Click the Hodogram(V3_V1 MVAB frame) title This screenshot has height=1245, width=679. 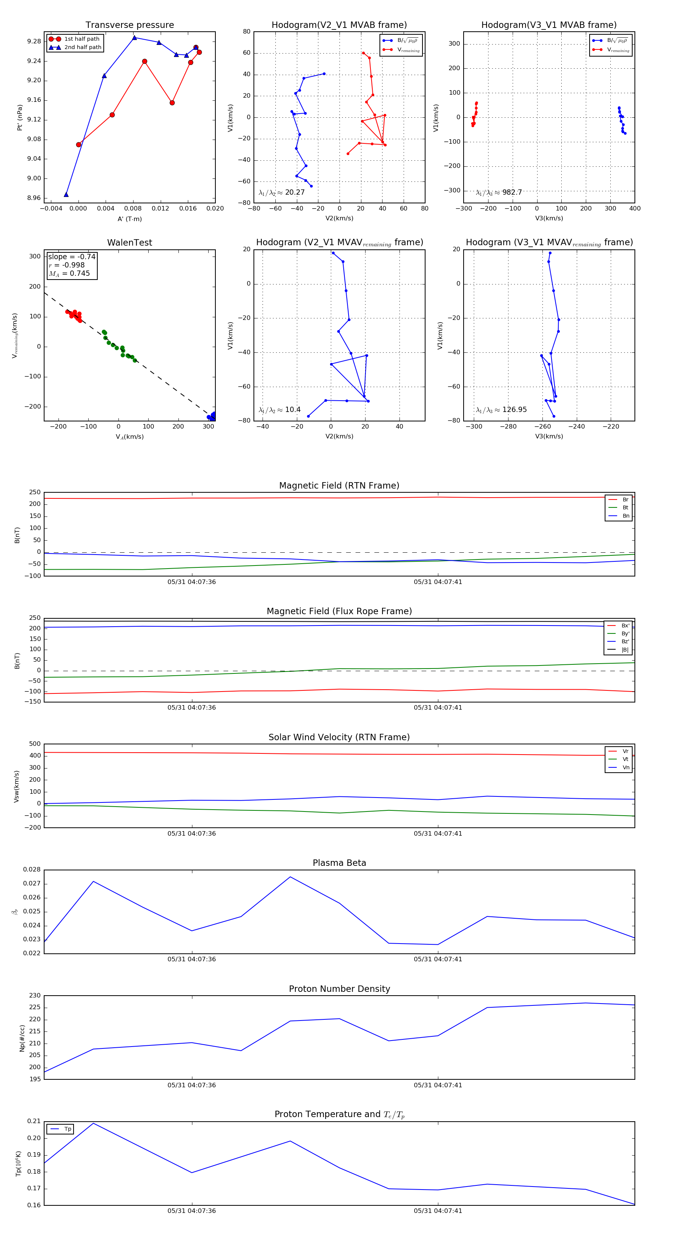point(549,25)
